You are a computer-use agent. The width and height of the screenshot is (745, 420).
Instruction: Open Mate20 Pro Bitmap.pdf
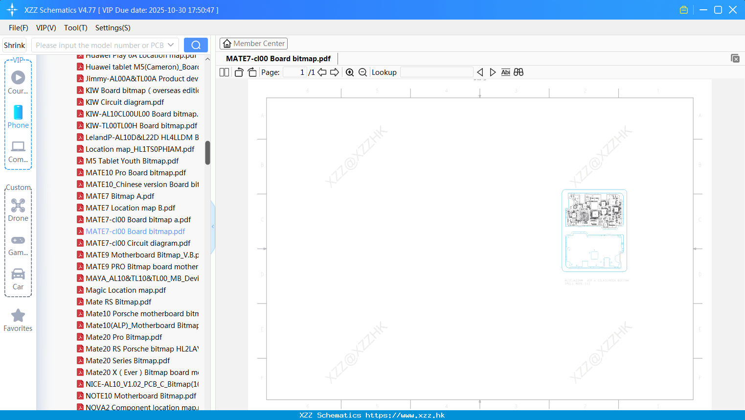[124, 337]
